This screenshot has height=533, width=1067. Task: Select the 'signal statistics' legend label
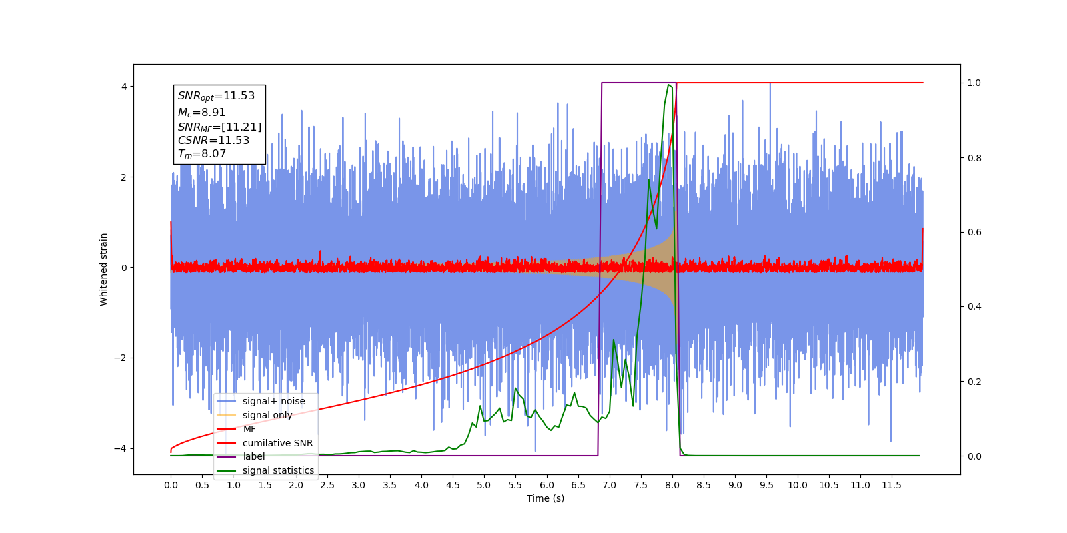tap(278, 470)
